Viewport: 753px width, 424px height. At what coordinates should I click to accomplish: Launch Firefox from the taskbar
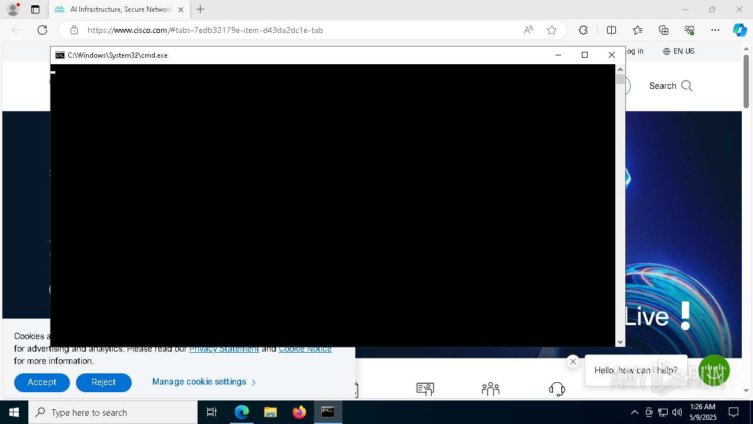[299, 412]
